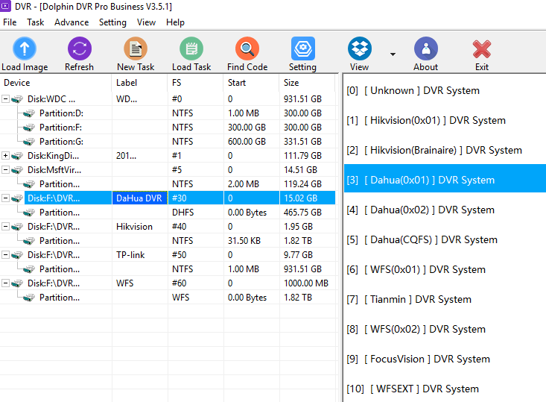Click the red Exit icon
The height and width of the screenshot is (402, 546).
[482, 48]
